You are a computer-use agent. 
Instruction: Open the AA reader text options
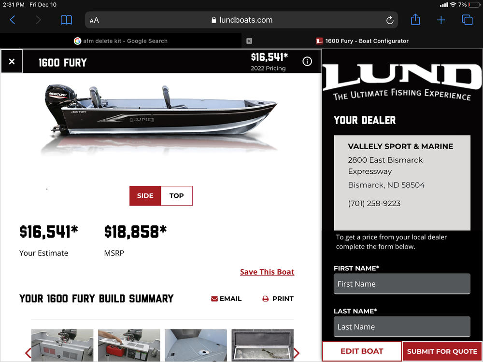tap(94, 20)
